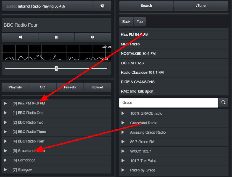Click the Source Internet Radio status bar
Image resolution: width=232 pixels, height=177 pixels.
click(47, 6)
